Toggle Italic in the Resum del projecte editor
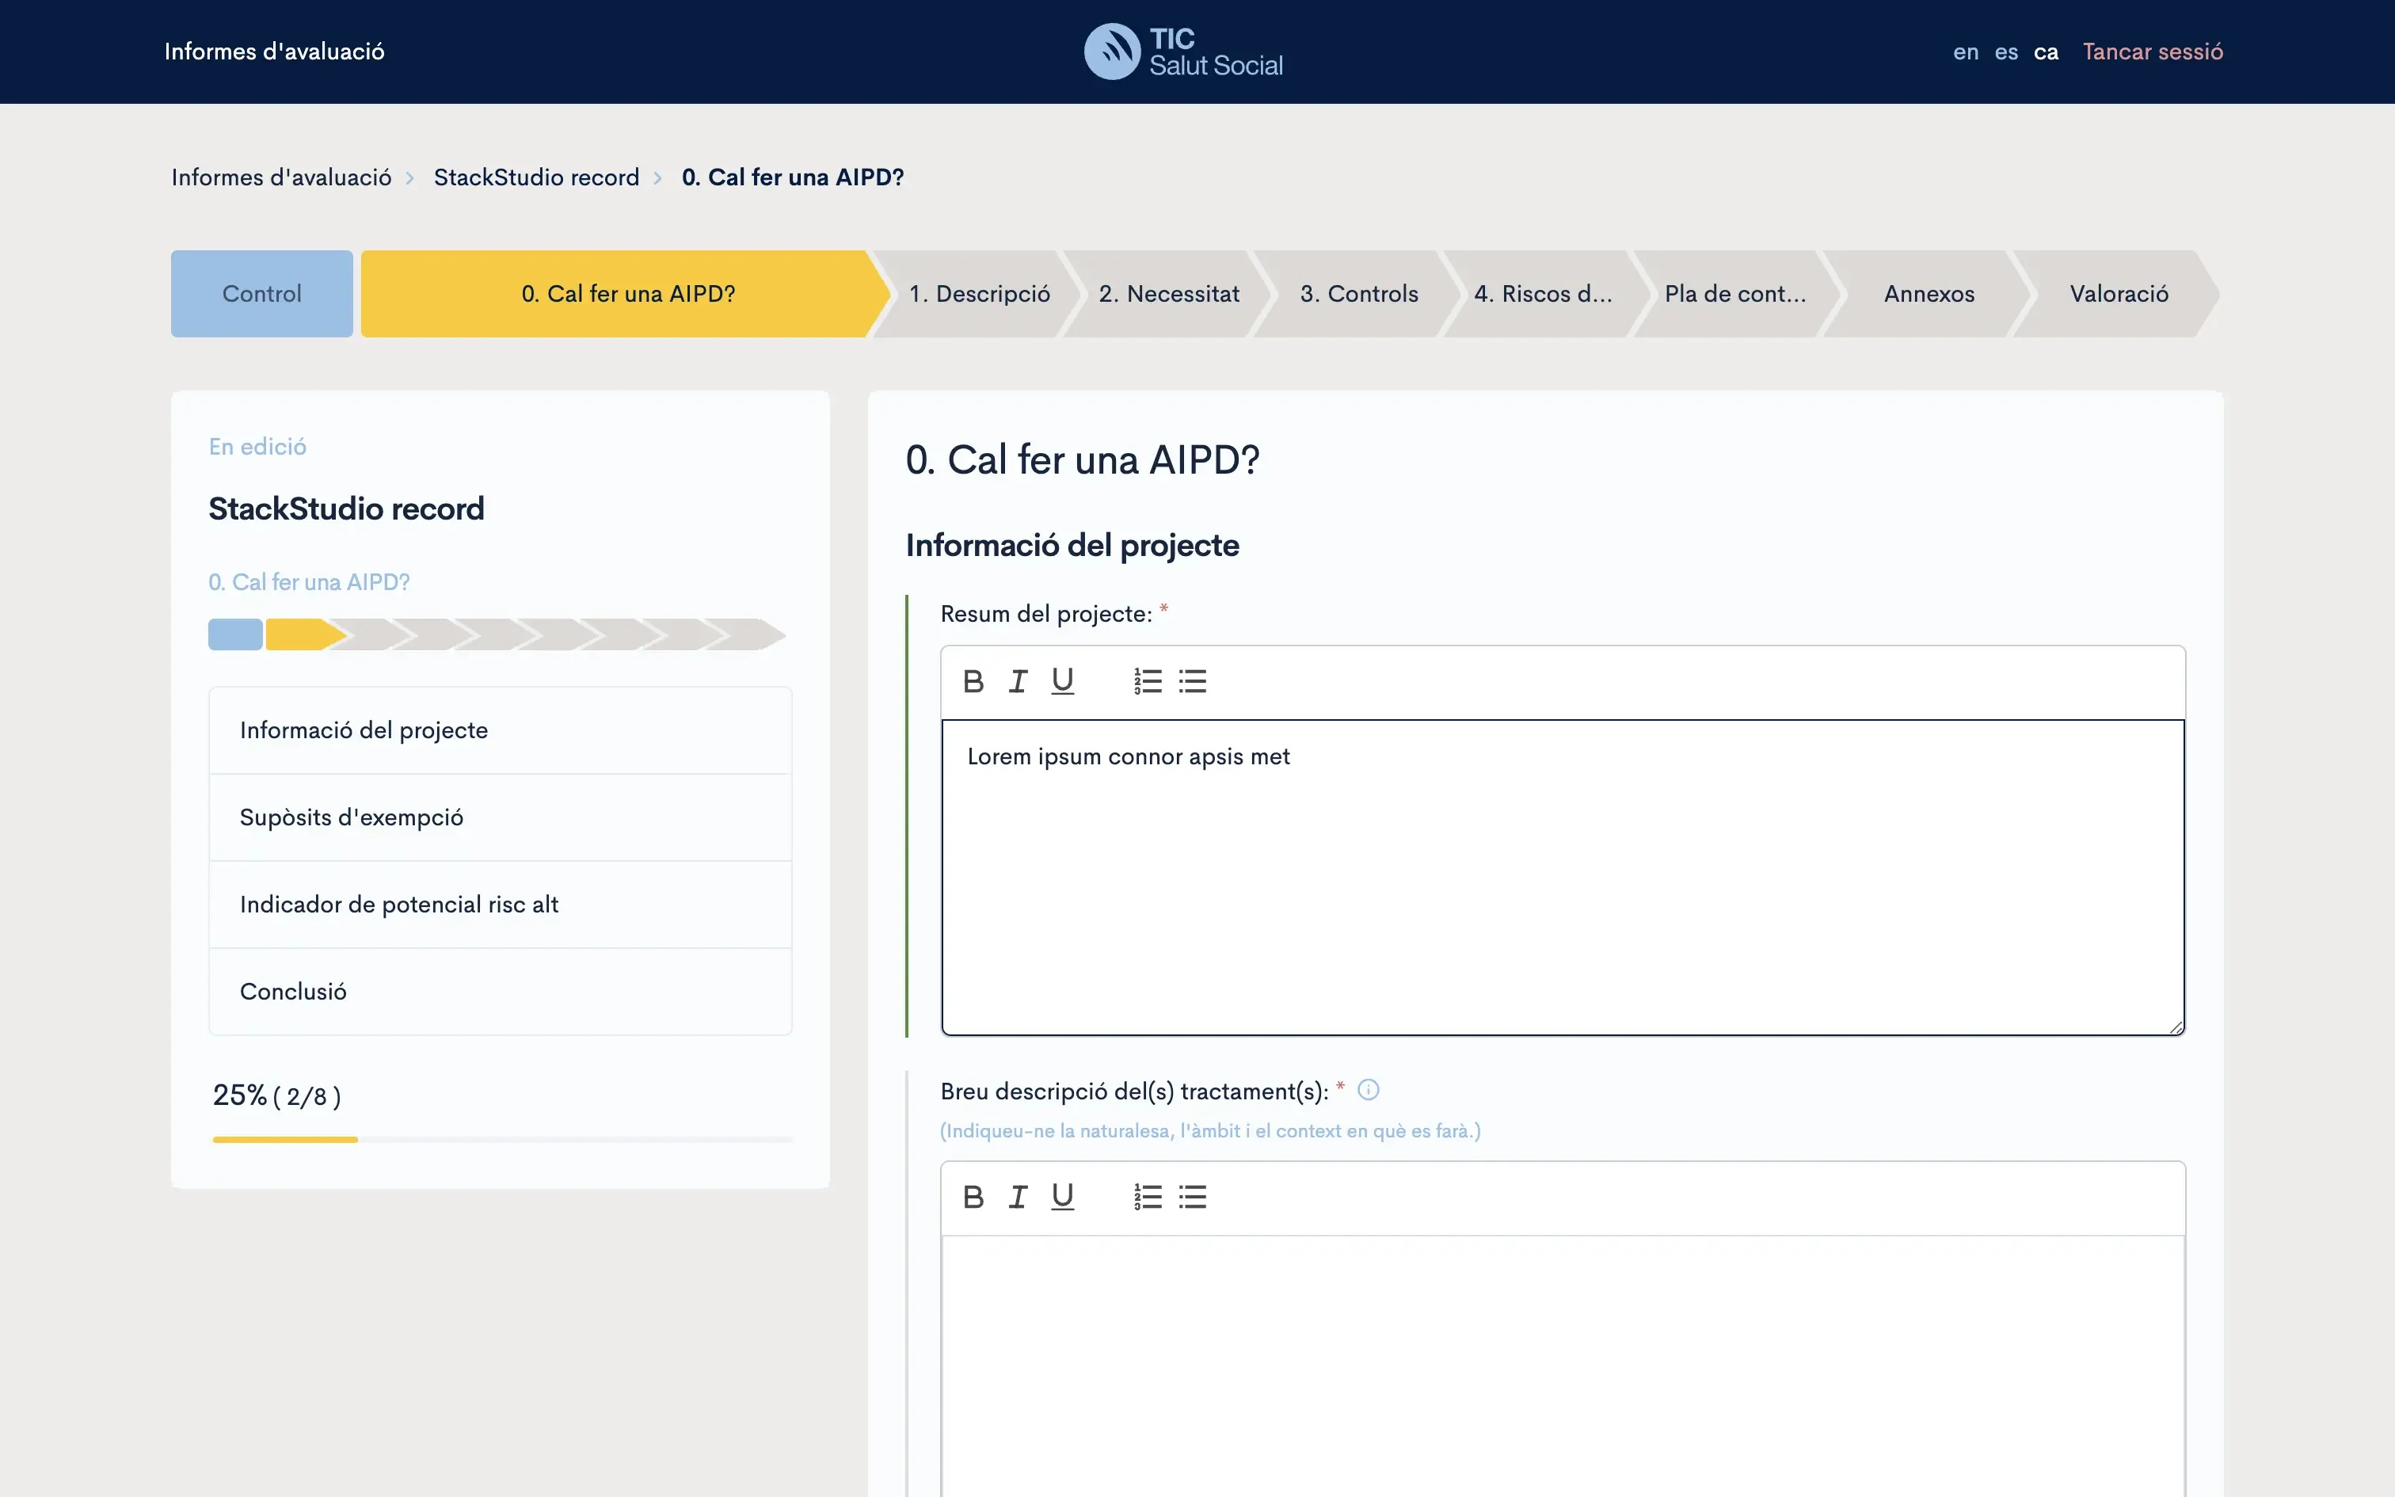 [x=1018, y=681]
